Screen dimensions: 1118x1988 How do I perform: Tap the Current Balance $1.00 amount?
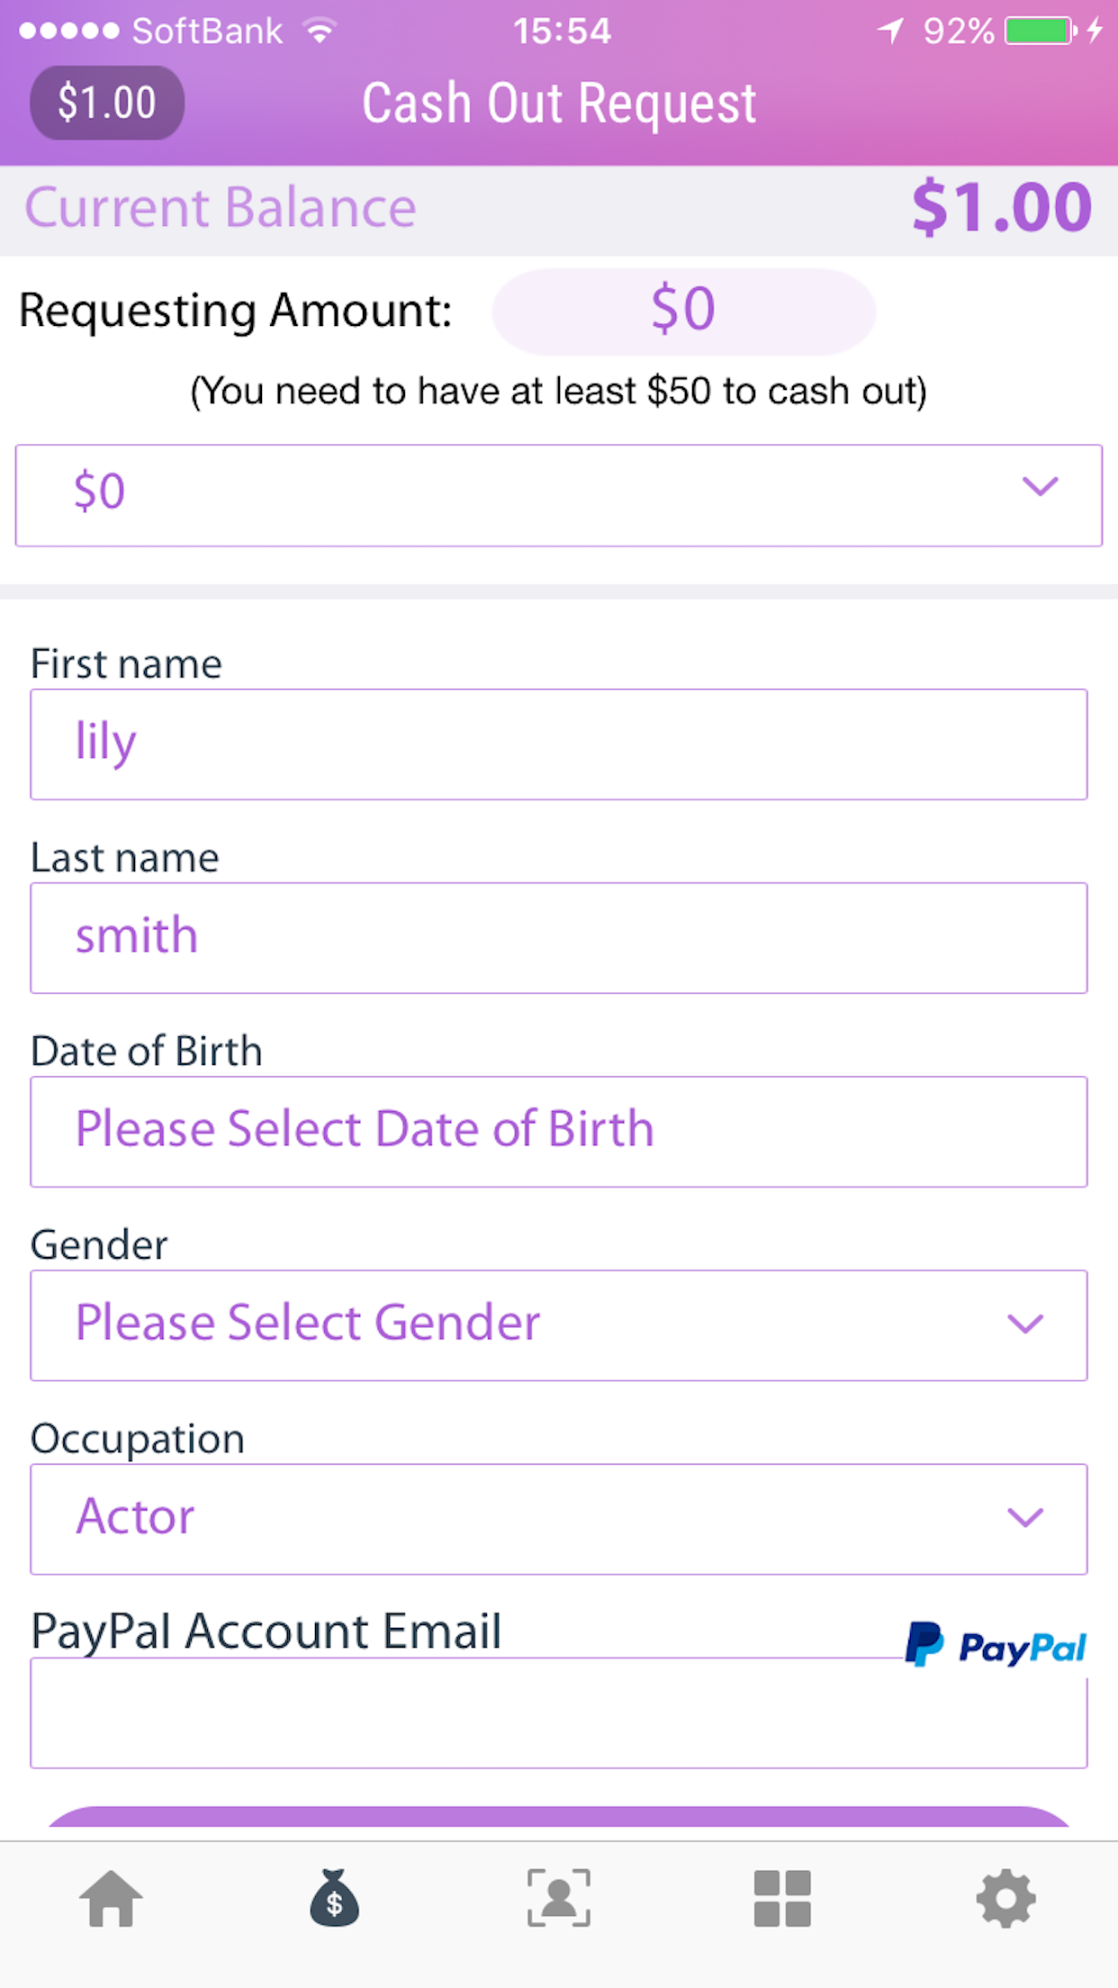tap(1002, 209)
